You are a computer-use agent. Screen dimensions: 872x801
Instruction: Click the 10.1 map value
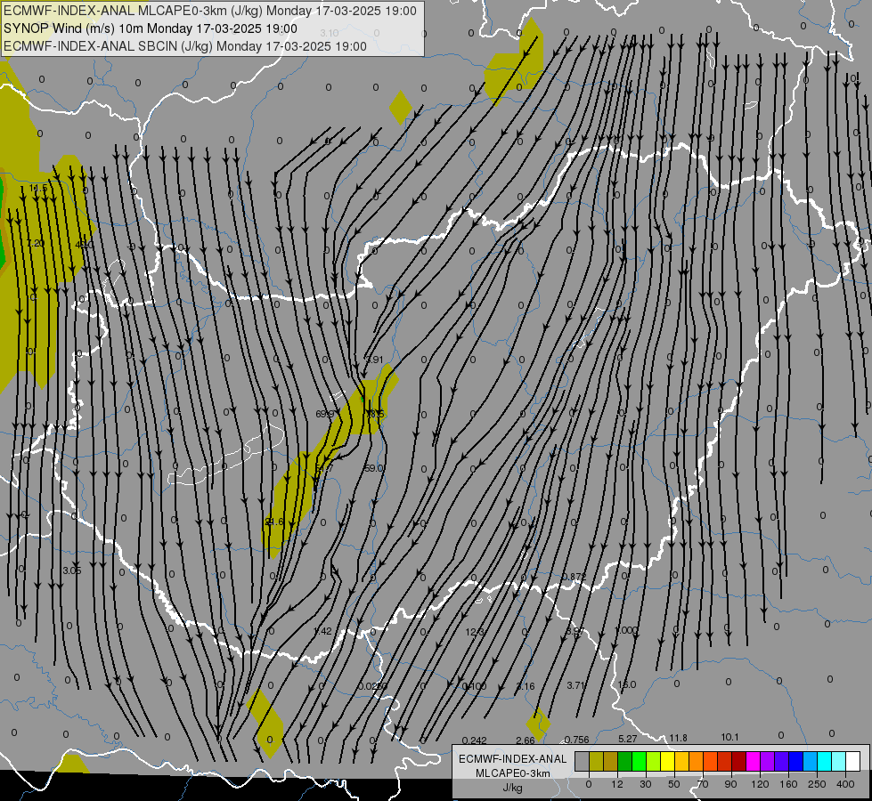pos(729,737)
